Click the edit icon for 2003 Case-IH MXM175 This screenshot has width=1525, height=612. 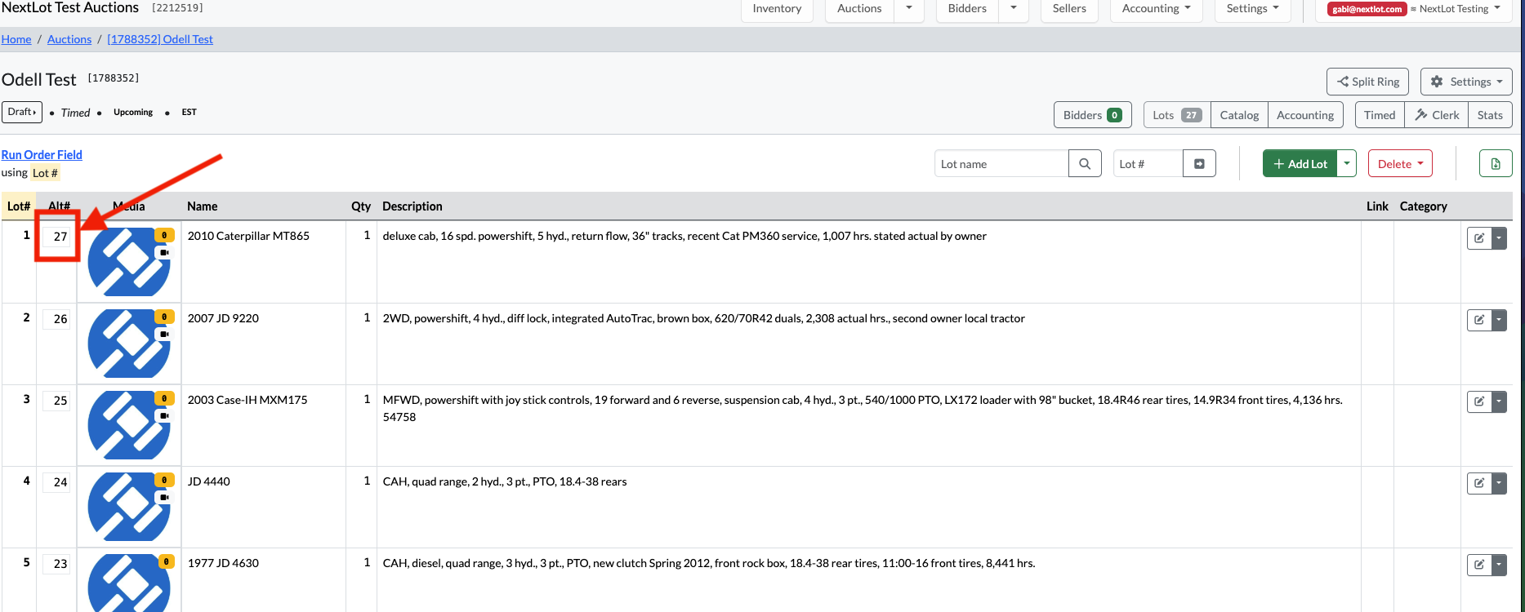point(1479,401)
